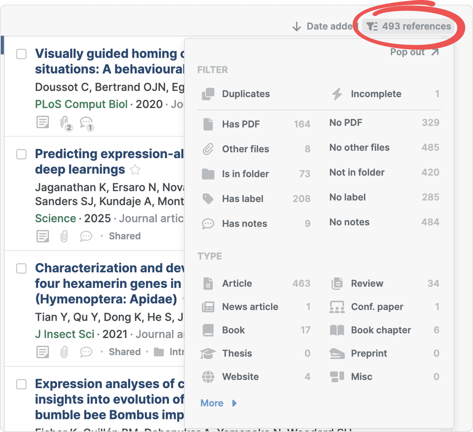
Task: Select the Incomplete references filter
Action: [376, 94]
